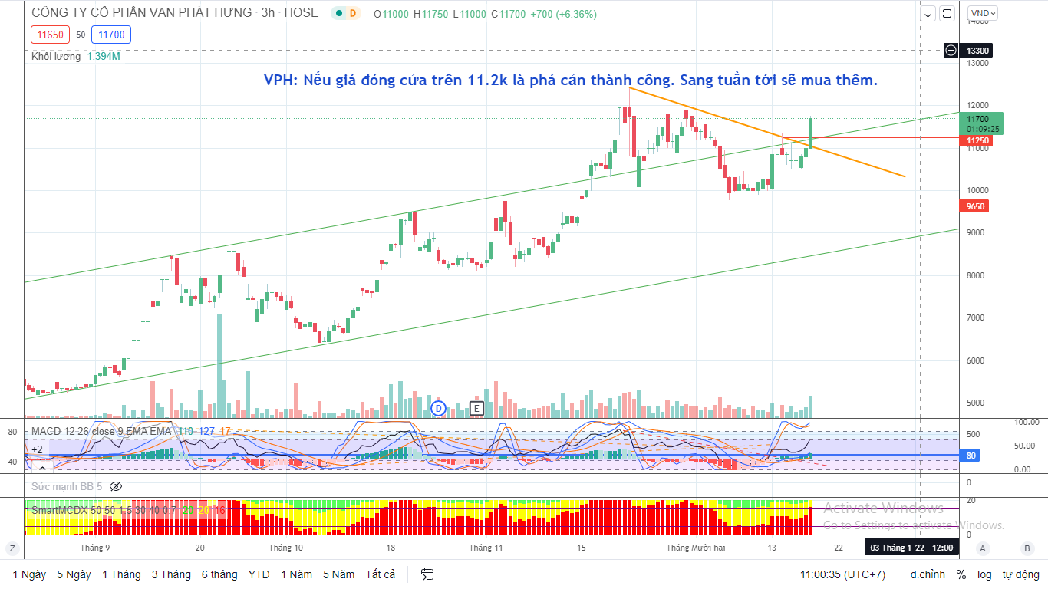Click the red 11650 sell price button
Image resolution: width=1048 pixels, height=589 pixels.
(x=50, y=35)
